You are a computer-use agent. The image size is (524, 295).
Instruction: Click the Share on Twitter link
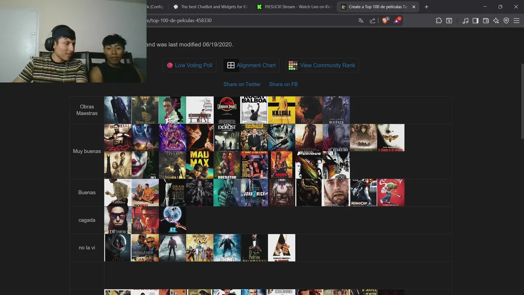242,84
